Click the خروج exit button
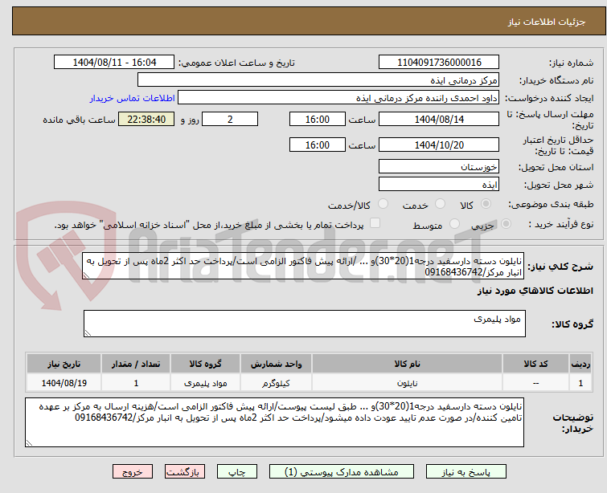The width and height of the screenshot is (607, 493). (133, 472)
